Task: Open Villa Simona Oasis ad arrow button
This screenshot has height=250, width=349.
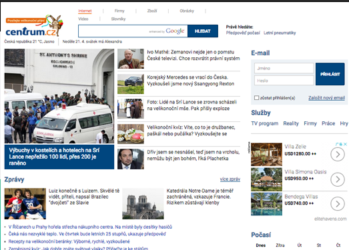Action: [x=338, y=179]
